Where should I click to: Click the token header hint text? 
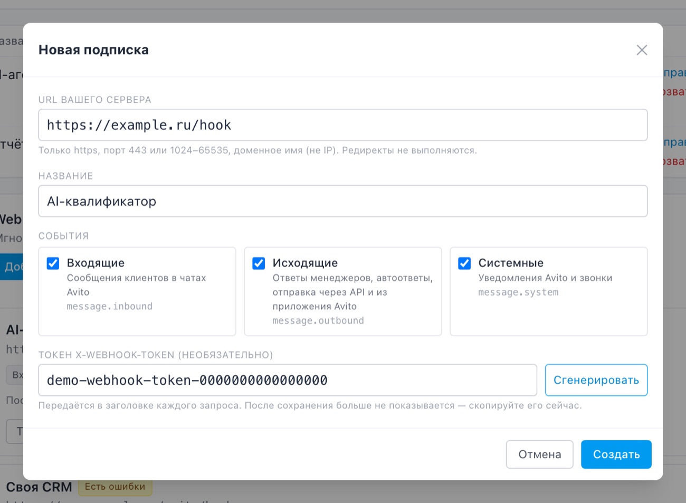tap(310, 406)
